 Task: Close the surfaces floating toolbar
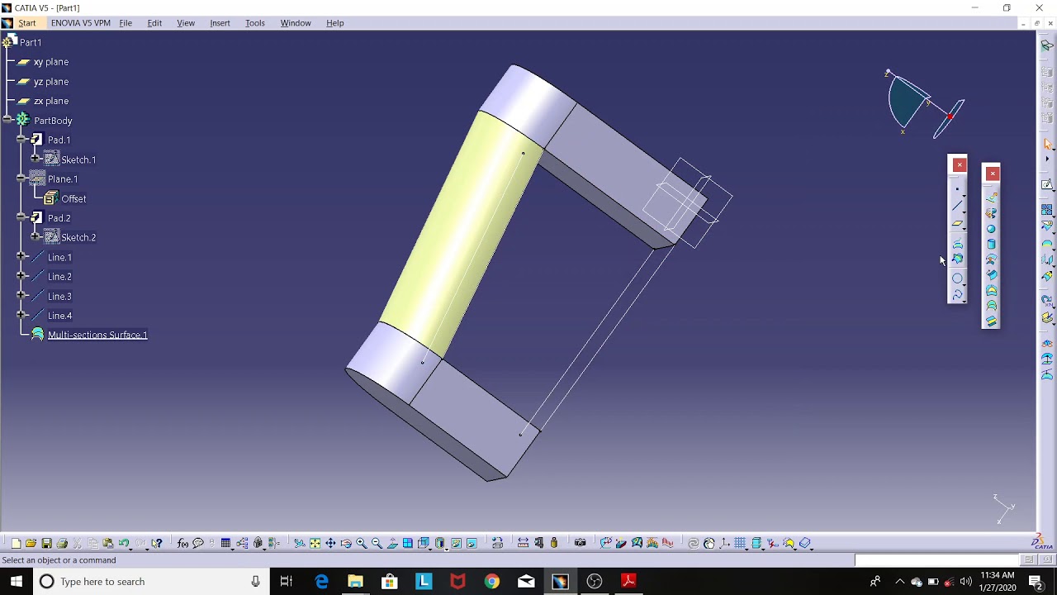click(993, 173)
